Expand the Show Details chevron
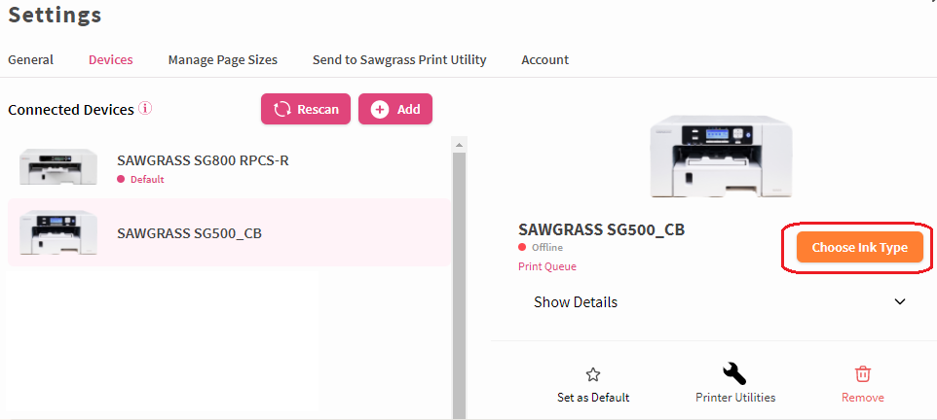 900,301
